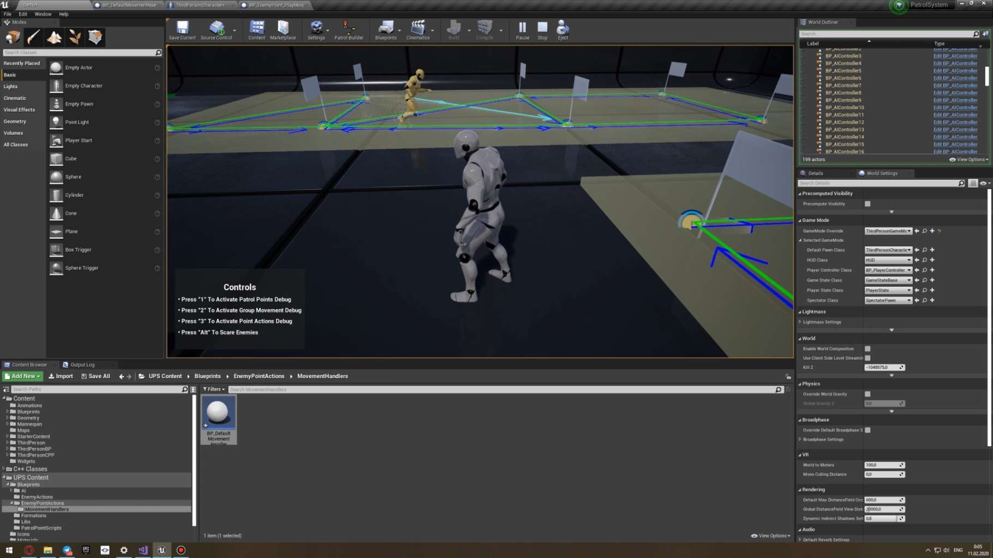Viewport: 993px width, 558px height.
Task: Eject from the player controller
Action: pos(563,30)
